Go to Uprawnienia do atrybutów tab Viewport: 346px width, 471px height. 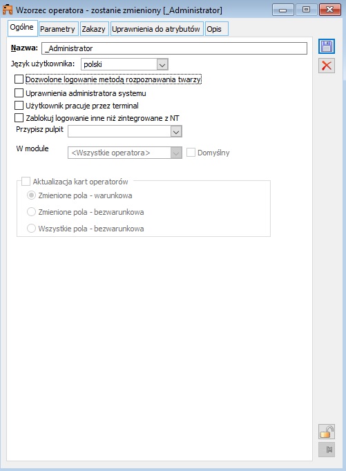[x=157, y=29]
